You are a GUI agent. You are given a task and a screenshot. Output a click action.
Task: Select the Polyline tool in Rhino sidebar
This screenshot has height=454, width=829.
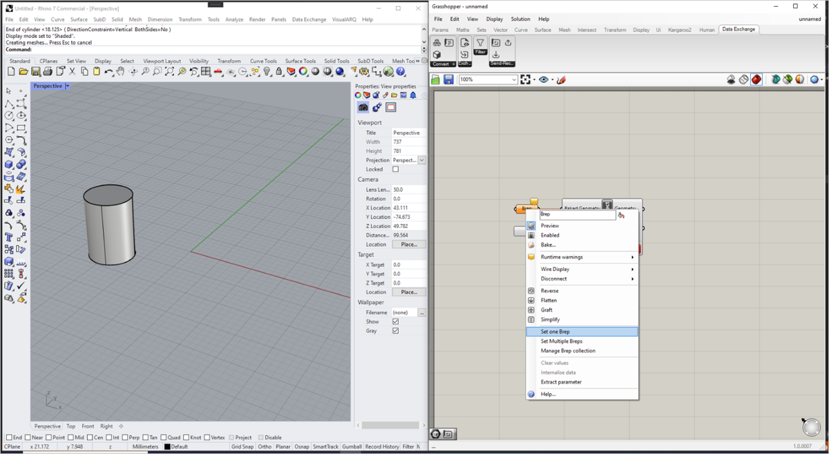click(8, 103)
